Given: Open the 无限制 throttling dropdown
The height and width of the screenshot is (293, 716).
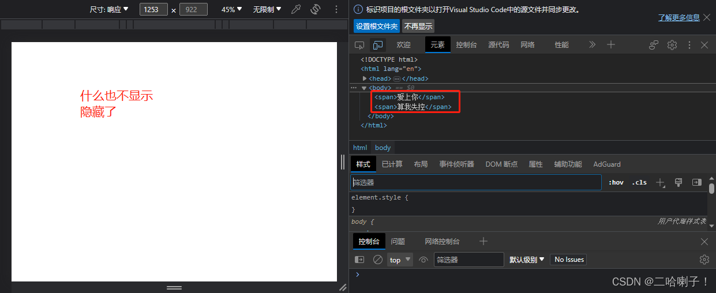Looking at the screenshot, I should [x=267, y=10].
